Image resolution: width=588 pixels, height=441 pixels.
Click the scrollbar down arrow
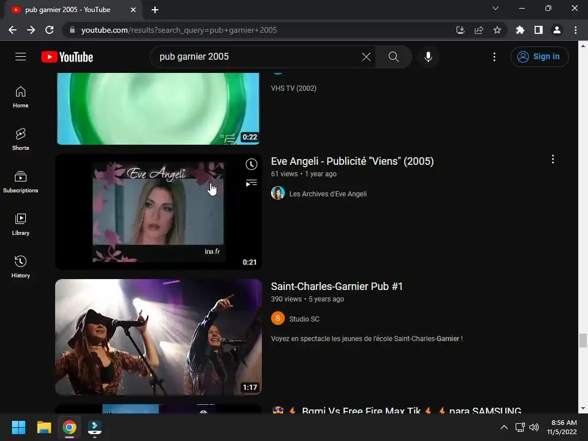pyautogui.click(x=583, y=408)
